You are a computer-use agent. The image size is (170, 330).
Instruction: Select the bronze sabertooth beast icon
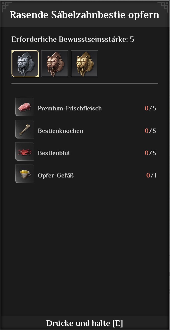55,64
